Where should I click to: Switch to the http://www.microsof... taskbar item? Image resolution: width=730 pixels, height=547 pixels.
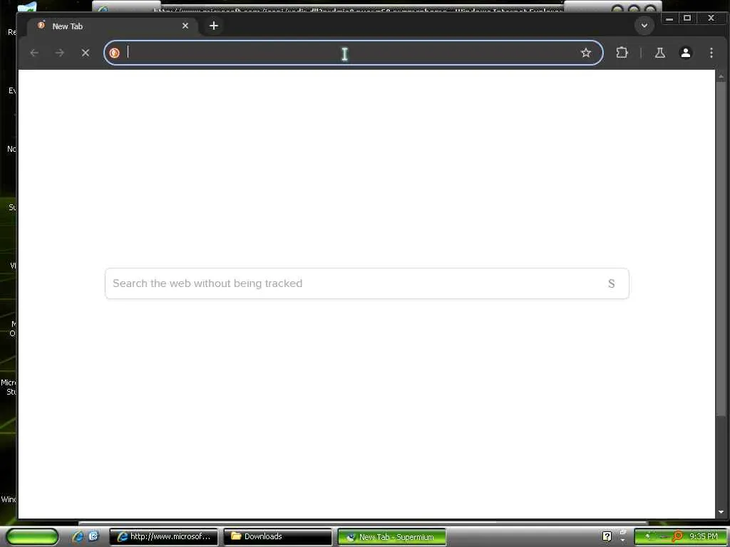[x=163, y=536]
